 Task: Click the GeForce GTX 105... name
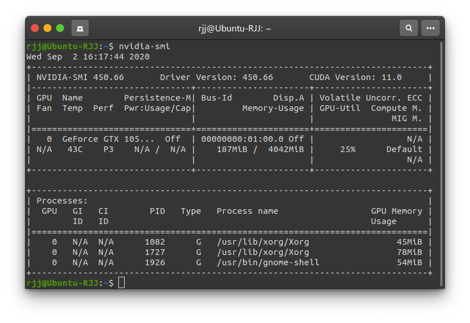pos(108,139)
